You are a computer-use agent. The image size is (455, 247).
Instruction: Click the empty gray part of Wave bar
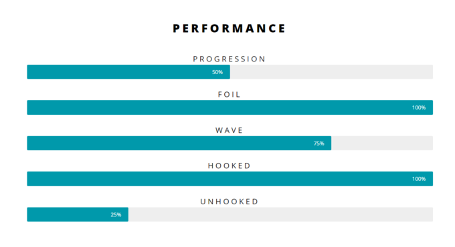382,143
